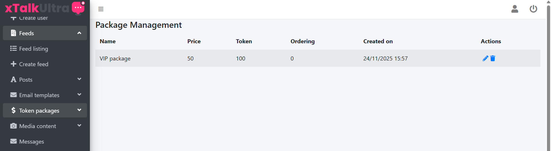551x151 pixels.
Task: Expand the Media content chevron
Action: tap(79, 126)
